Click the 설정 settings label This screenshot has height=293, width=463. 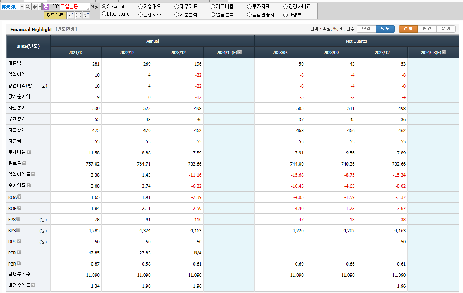pyautogui.click(x=94, y=7)
